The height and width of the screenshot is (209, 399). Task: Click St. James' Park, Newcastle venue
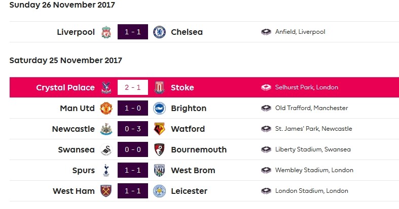(x=313, y=129)
